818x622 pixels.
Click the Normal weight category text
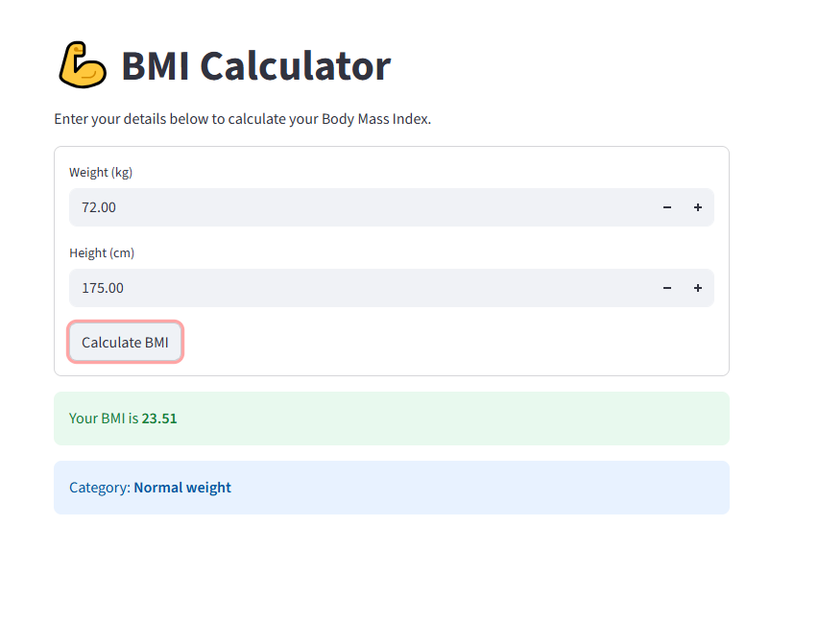182,487
